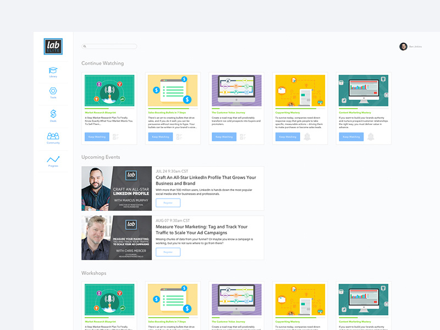Click Market Research Blueprint title in Continue Watching
Image resolution: width=440 pixels, height=330 pixels.
click(x=100, y=113)
